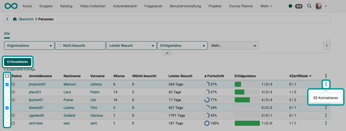The height and width of the screenshot is (131, 346).
Task: Click the home icon in breadcrumb
Action: 15,19
